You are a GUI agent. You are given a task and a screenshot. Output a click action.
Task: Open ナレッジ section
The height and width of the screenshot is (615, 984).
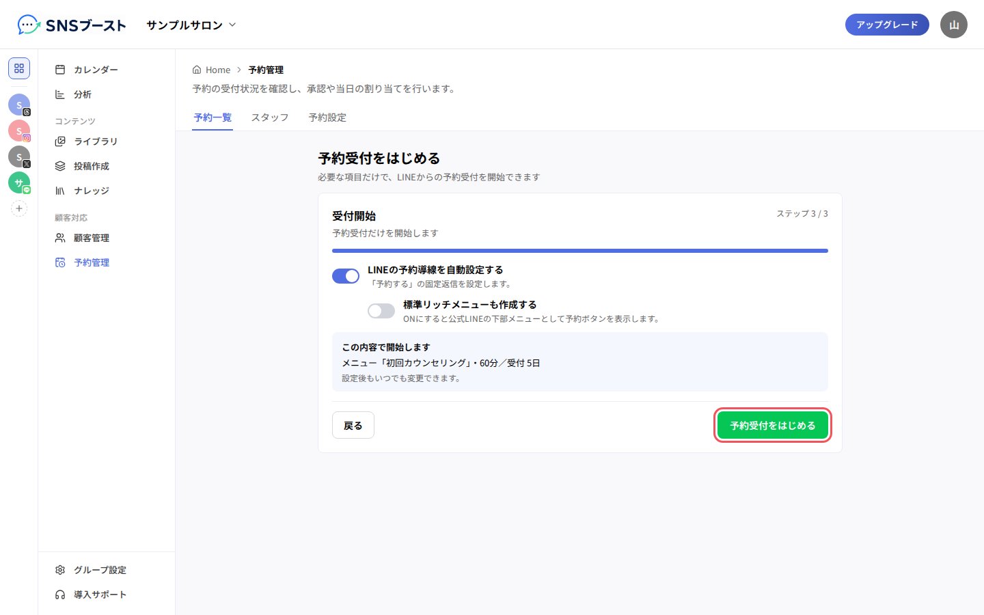[107, 191]
